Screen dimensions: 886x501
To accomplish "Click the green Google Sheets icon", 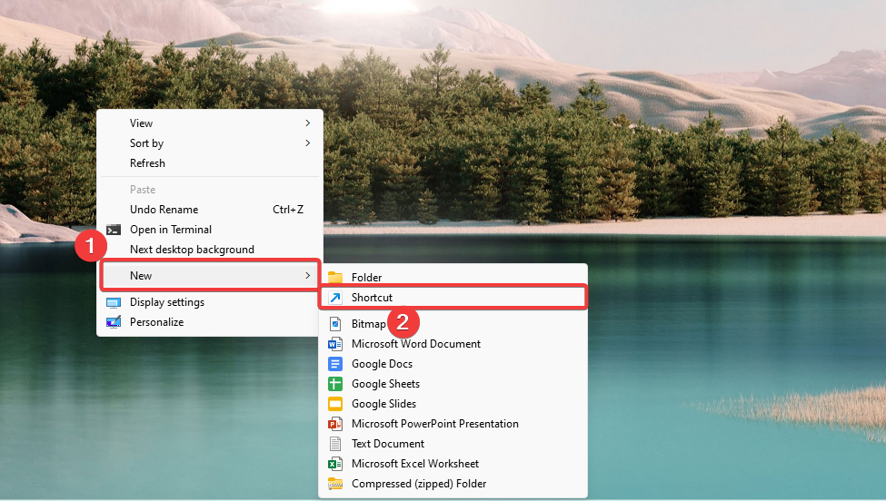I will [x=335, y=384].
